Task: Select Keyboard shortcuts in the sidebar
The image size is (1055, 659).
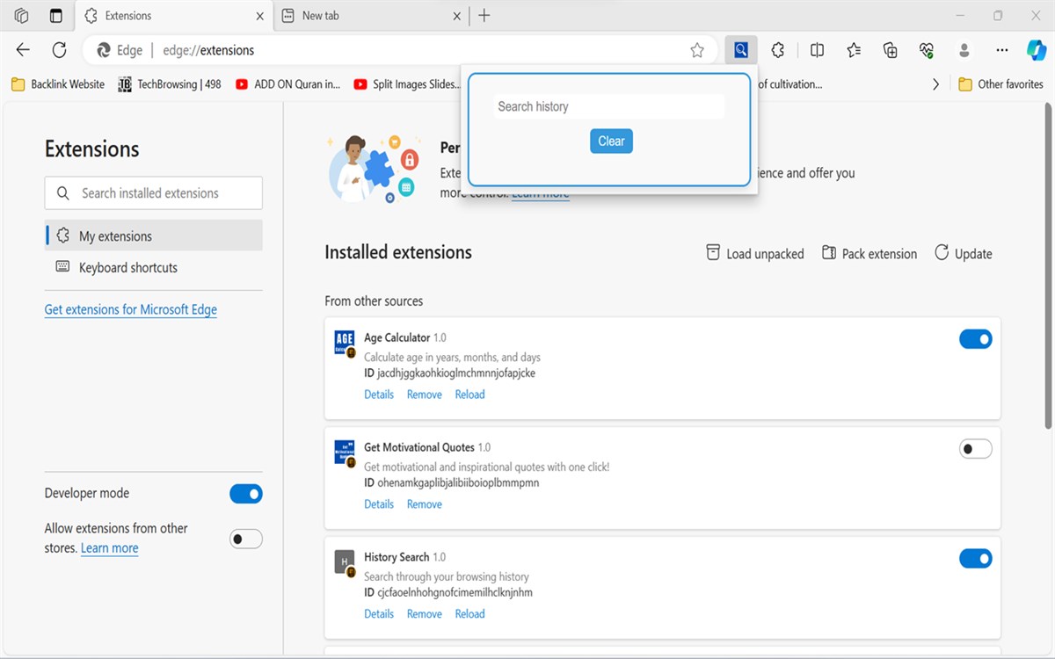Action: tap(154, 267)
